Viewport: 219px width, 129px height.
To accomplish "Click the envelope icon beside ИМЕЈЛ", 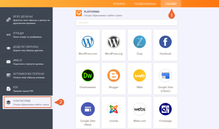I will point(8,62).
